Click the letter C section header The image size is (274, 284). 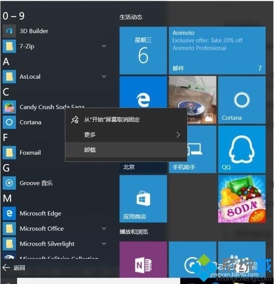6,92
